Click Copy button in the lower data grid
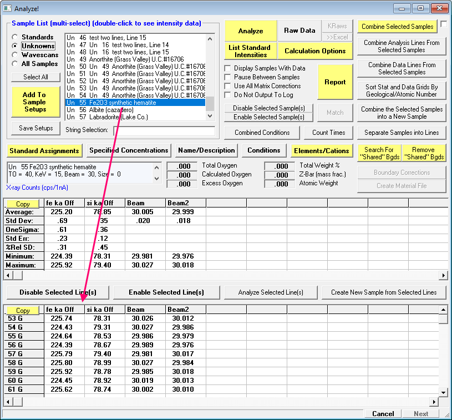452x420 pixels. pyautogui.click(x=23, y=311)
